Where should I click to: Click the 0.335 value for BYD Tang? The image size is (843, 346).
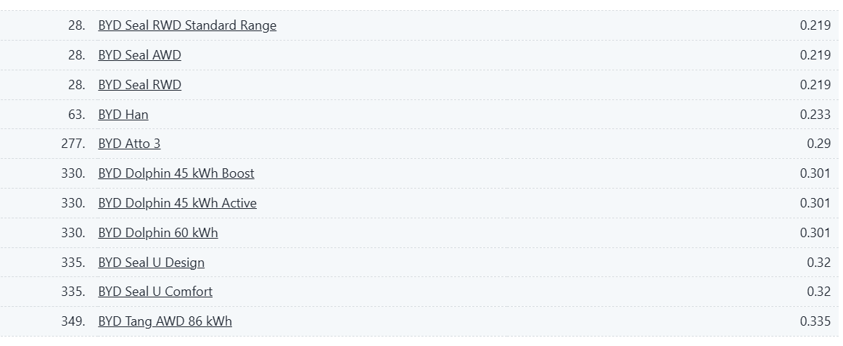coord(815,321)
